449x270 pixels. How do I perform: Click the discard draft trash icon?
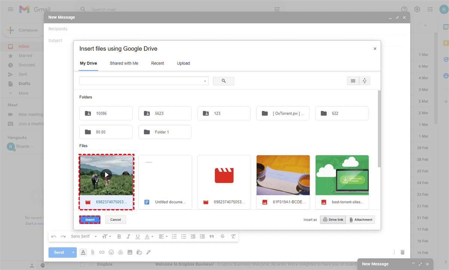click(x=402, y=252)
